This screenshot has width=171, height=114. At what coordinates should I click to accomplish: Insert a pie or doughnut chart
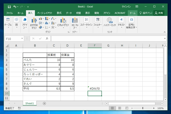41,27
